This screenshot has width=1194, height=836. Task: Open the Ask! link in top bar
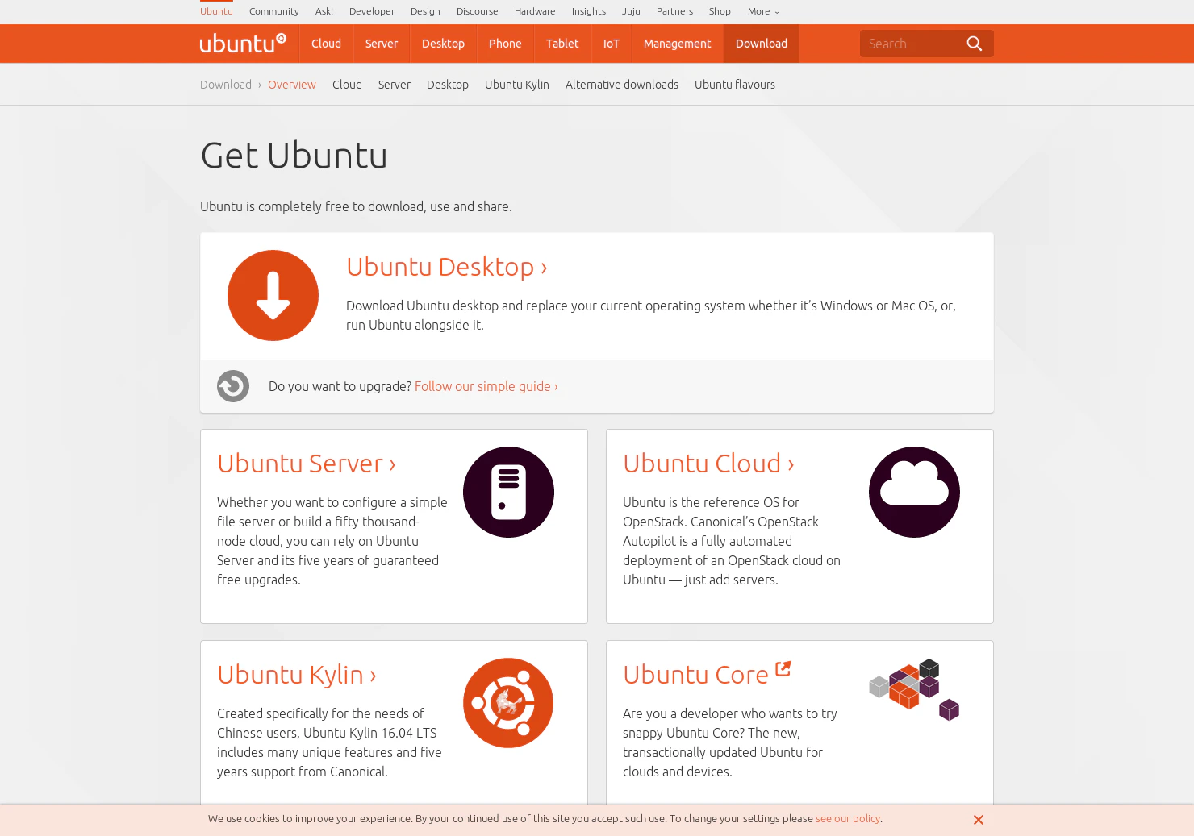pyautogui.click(x=324, y=11)
